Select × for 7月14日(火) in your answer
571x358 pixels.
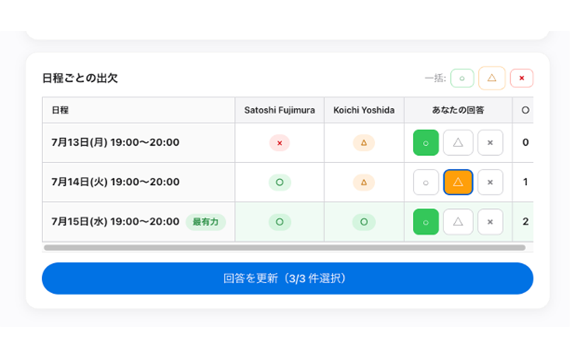[490, 182]
